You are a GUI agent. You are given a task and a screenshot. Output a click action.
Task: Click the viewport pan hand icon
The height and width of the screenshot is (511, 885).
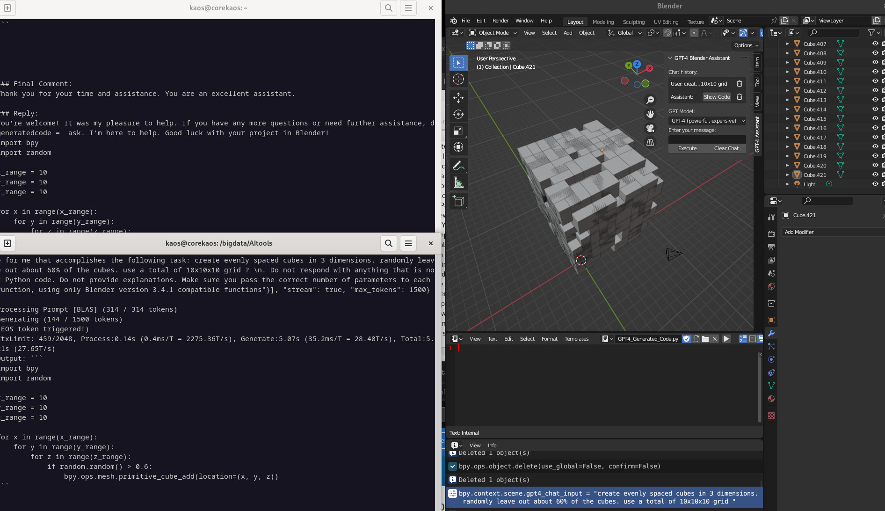pos(650,114)
